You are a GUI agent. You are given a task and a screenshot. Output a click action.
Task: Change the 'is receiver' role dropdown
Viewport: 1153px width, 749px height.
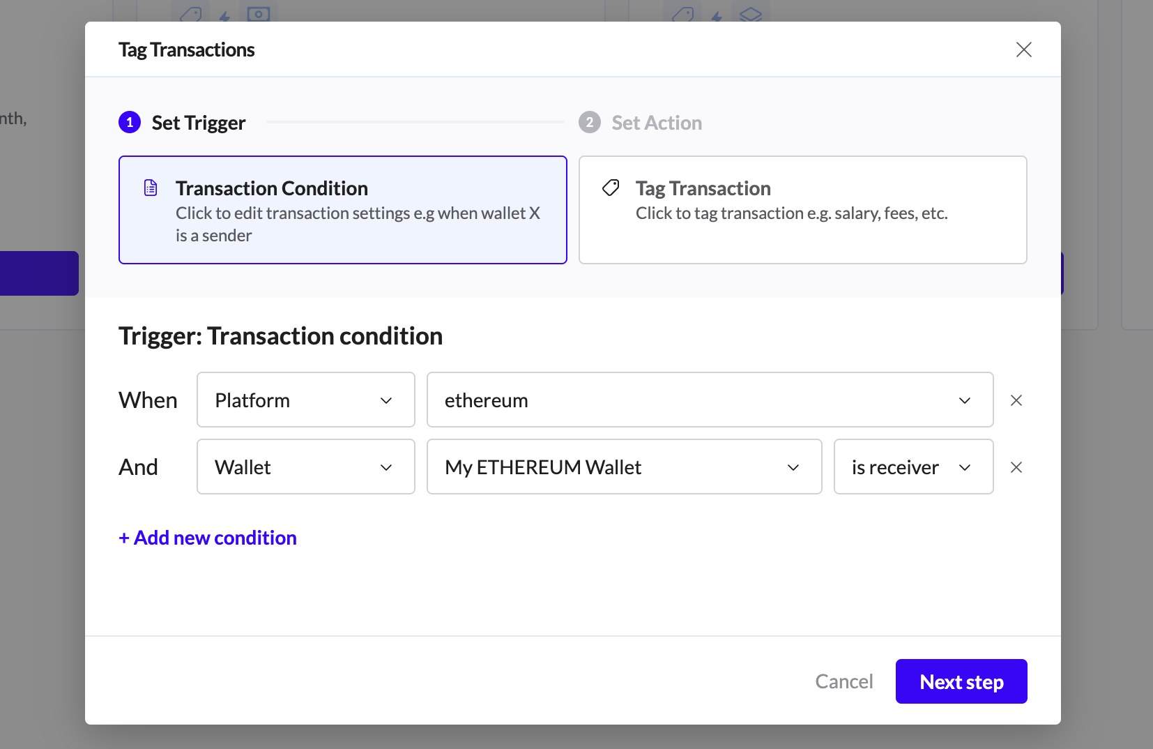(x=913, y=467)
